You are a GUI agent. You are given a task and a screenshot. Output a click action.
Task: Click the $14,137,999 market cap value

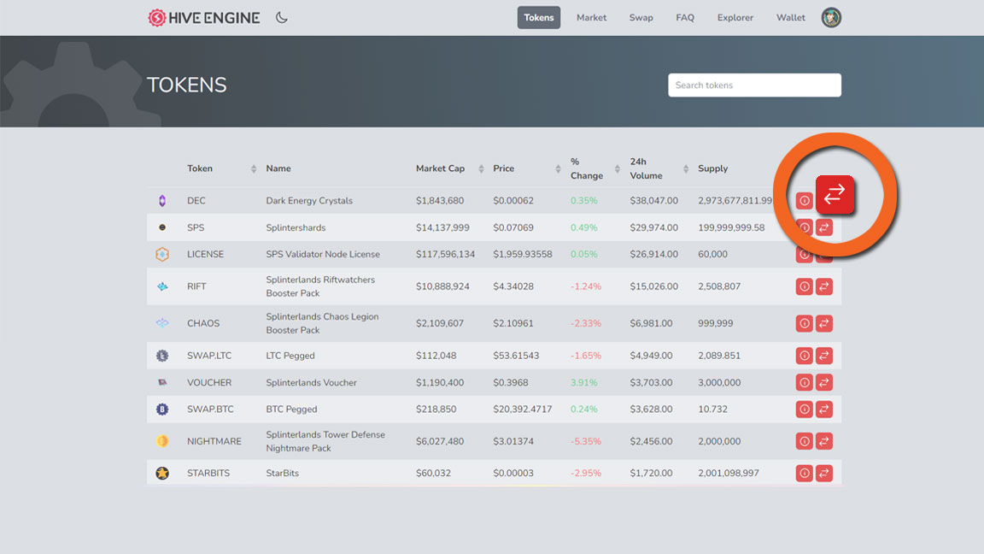442,227
